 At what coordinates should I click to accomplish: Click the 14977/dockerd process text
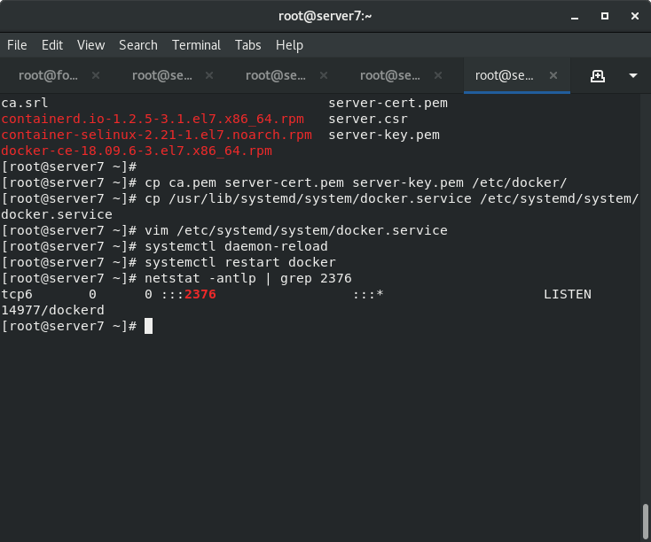click(52, 310)
